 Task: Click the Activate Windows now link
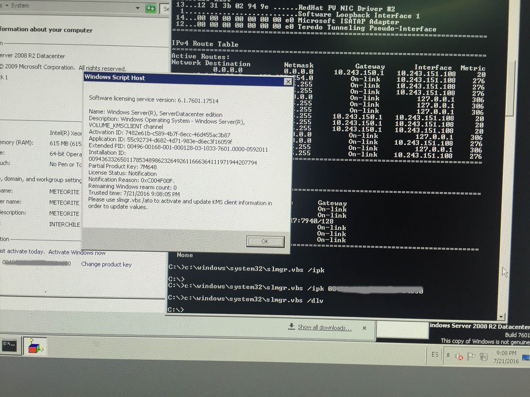(77, 252)
